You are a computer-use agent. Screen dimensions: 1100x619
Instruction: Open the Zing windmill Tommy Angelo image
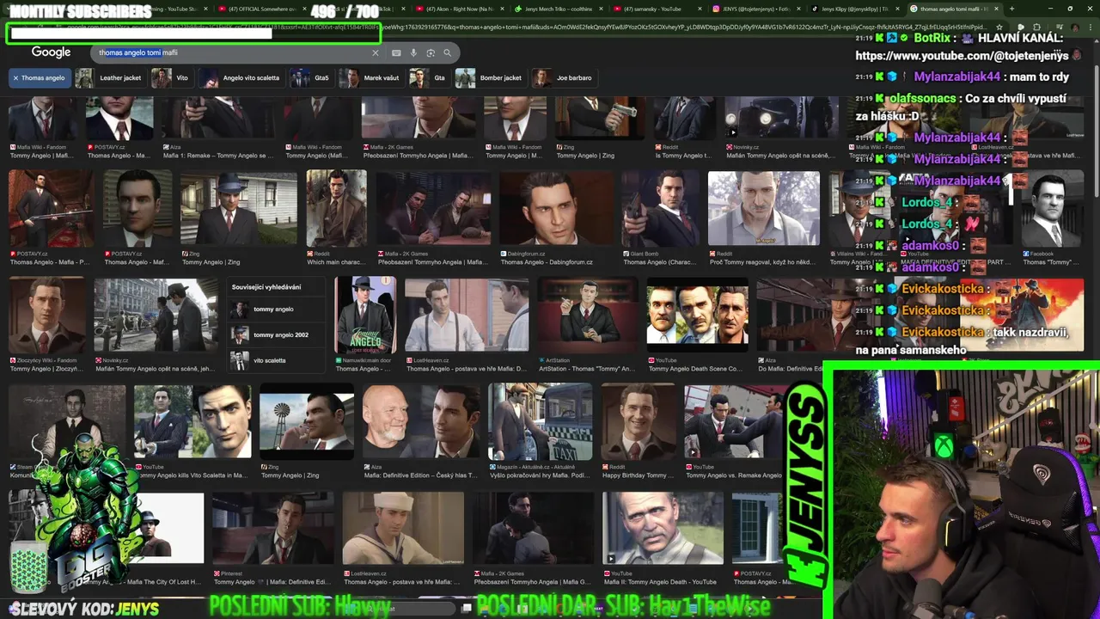point(307,423)
